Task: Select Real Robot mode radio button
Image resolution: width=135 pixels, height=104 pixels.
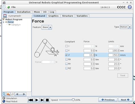Action: (4, 101)
